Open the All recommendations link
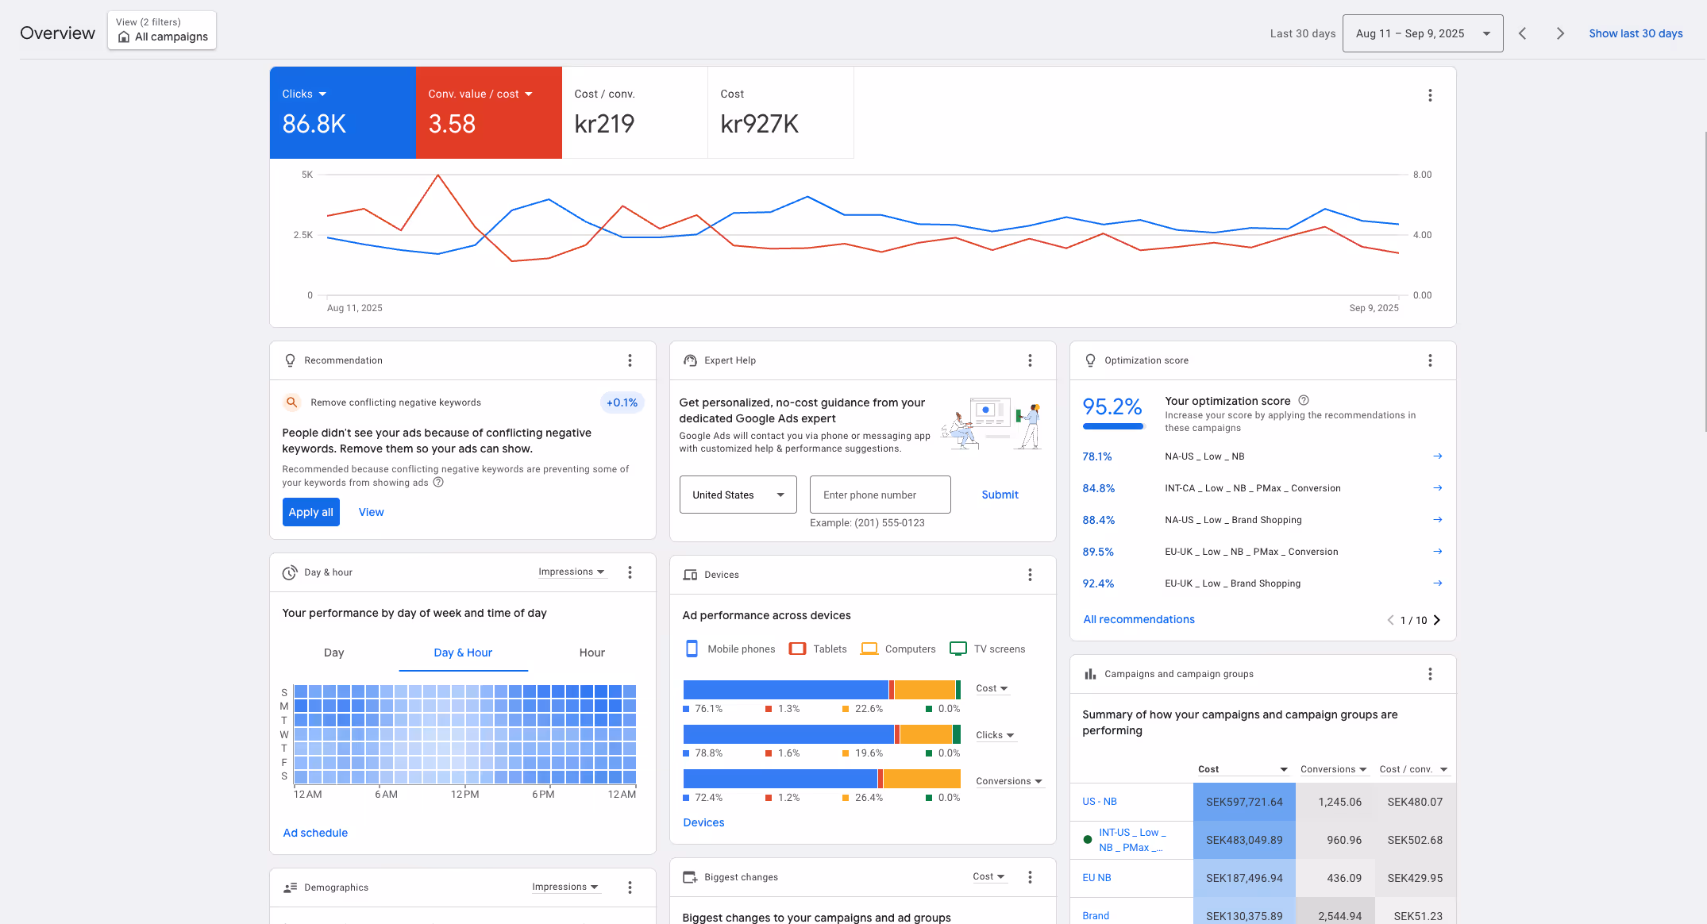Image resolution: width=1707 pixels, height=924 pixels. (1139, 619)
